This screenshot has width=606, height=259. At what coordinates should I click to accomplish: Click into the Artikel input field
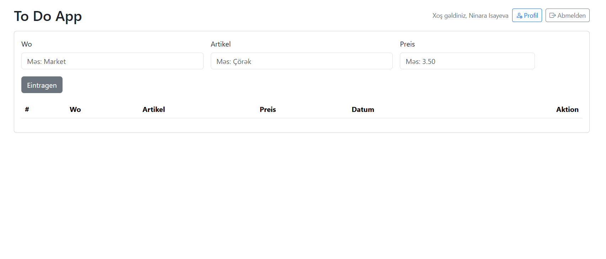click(x=301, y=61)
